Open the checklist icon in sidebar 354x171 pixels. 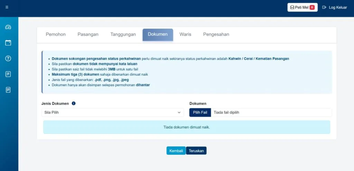(8, 74)
